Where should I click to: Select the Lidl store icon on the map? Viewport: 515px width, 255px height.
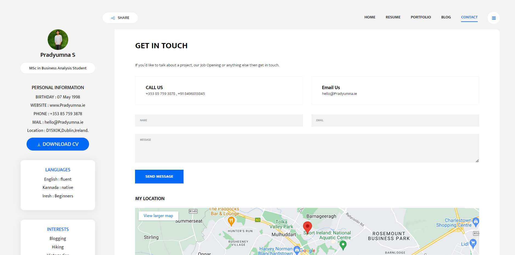pos(473,242)
